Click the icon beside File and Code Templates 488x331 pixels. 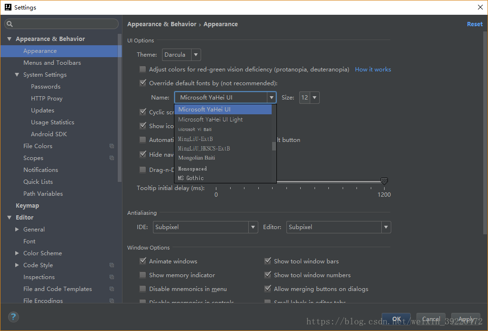point(112,289)
